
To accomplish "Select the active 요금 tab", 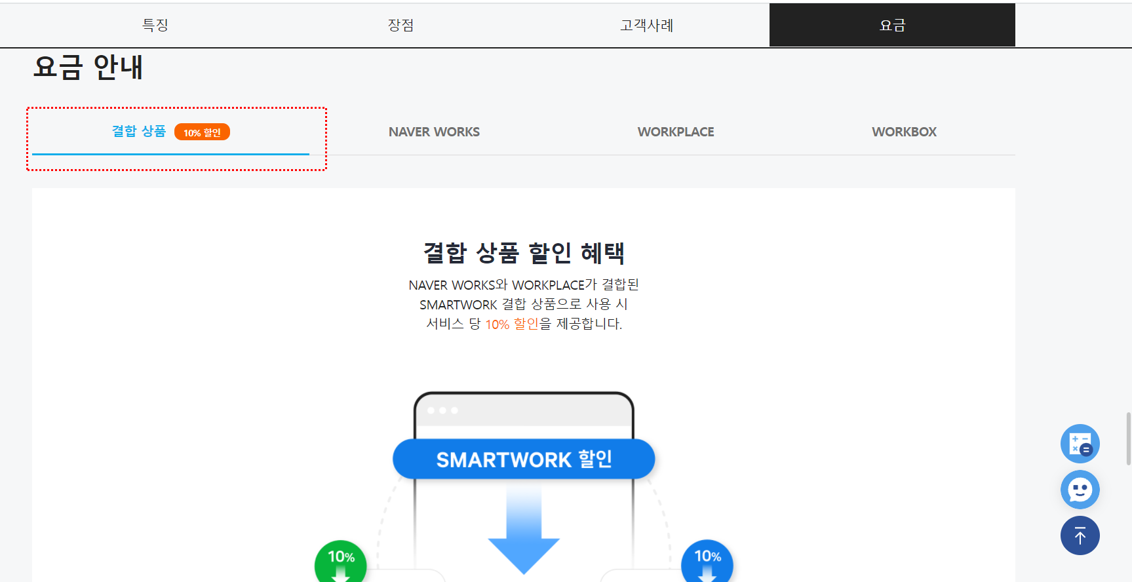I will pos(892,25).
